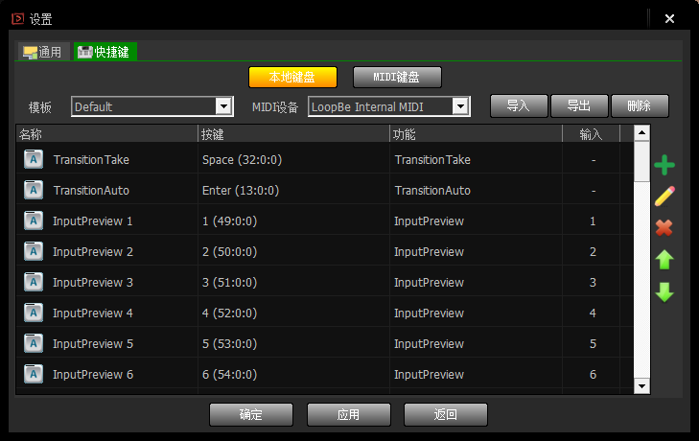Open the 模板 Default dropdown
The width and height of the screenshot is (699, 441).
click(224, 106)
